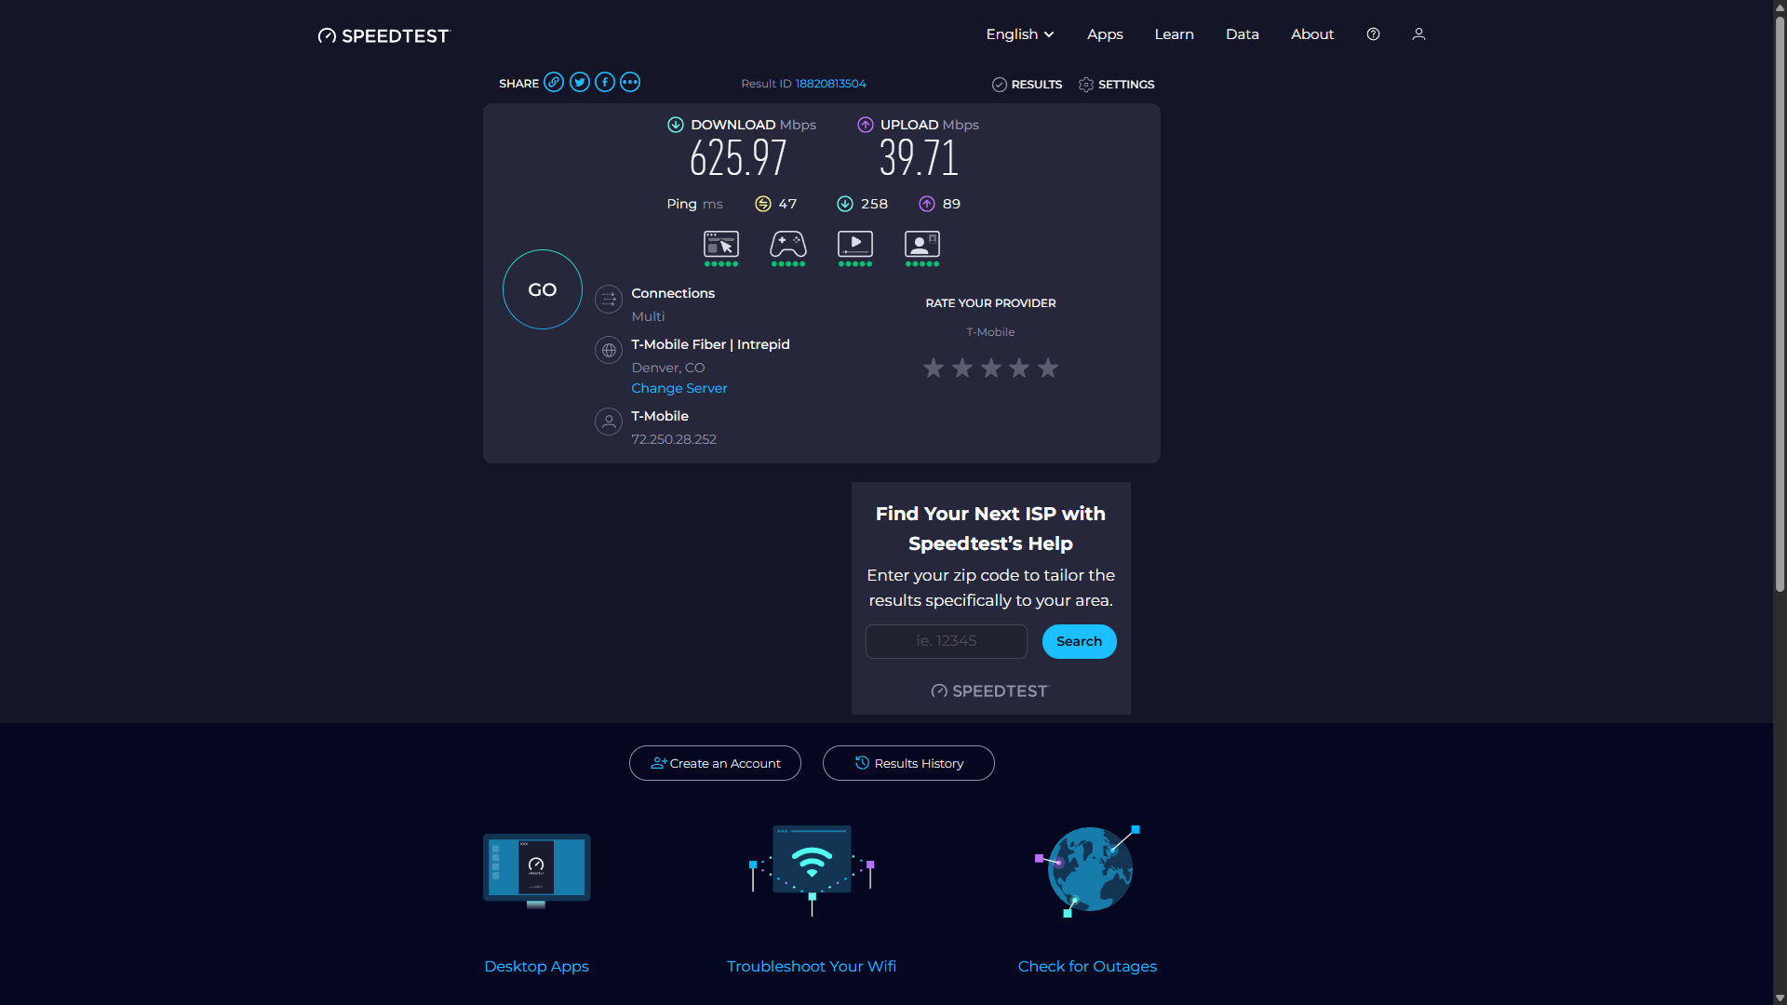Click the online gaming controller icon
The image size is (1787, 1005).
[788, 245]
